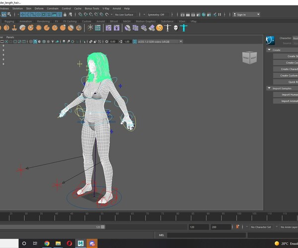The image size is (298, 248).
Task: Toggle the highlighted select-by-object mode icon
Action: point(4,14)
